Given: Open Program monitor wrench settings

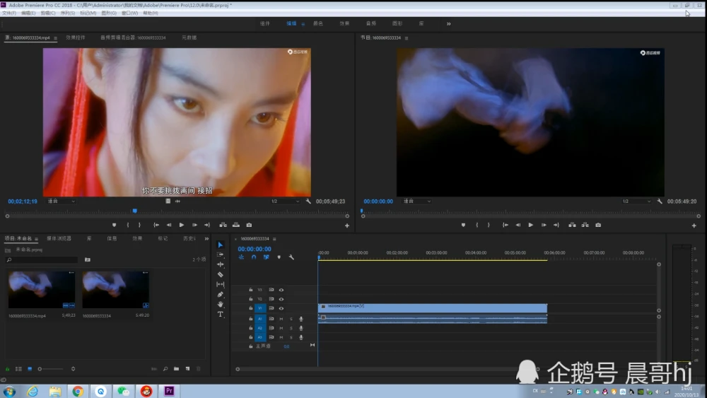Looking at the screenshot, I should 660,201.
